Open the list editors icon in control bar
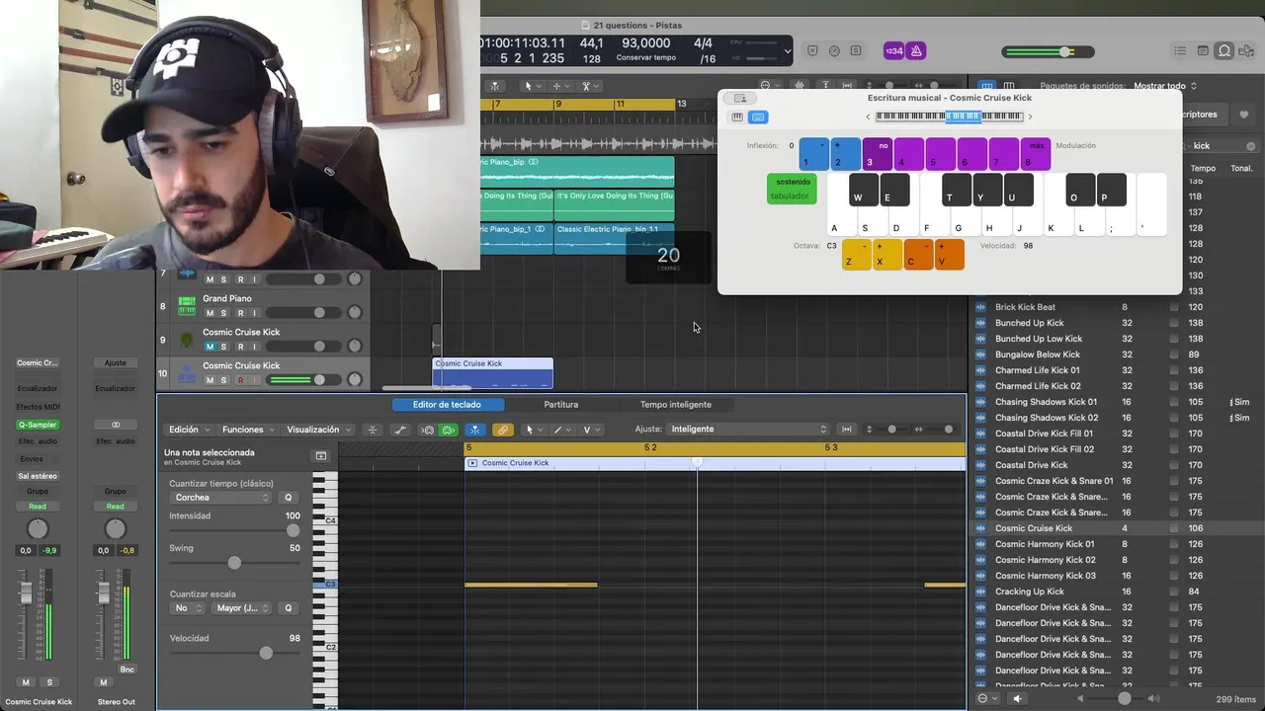Screen dimensions: 1265x711 (x=1180, y=51)
